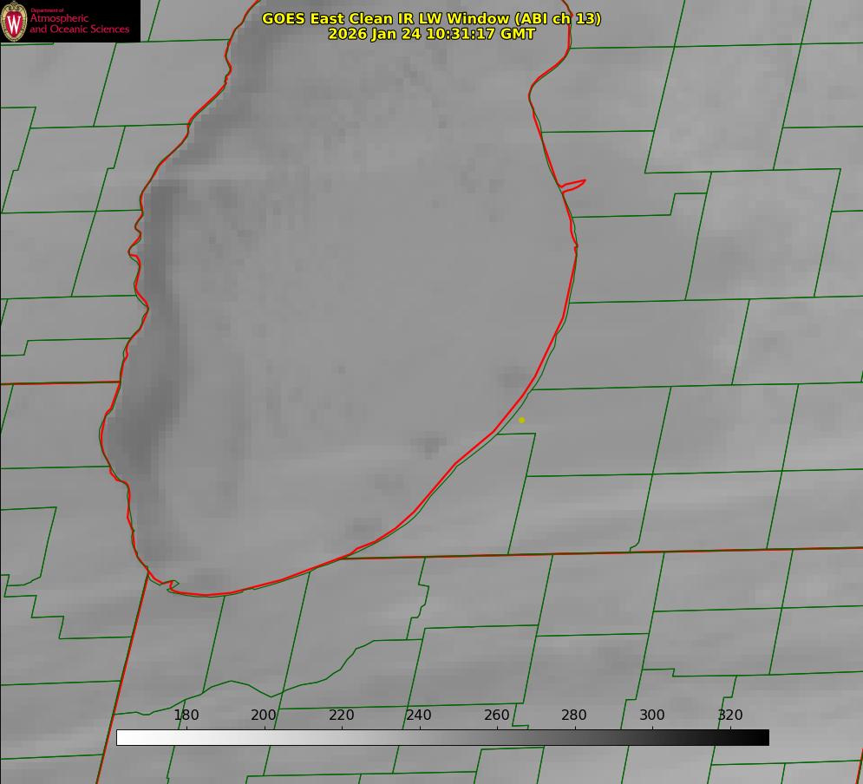Click the yellow dot marker near the lake shore

[521, 421]
